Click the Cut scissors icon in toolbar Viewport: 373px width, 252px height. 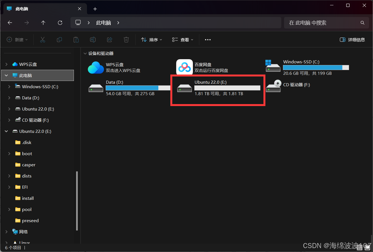coord(43,40)
